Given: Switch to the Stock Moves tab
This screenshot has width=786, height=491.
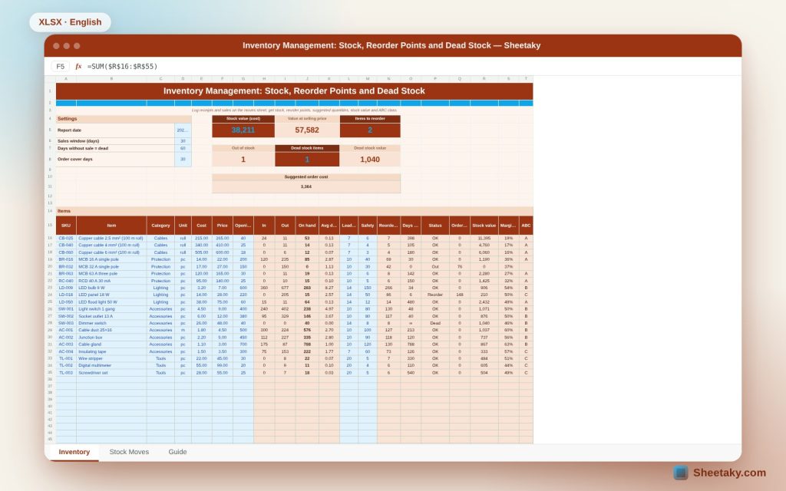Looking at the screenshot, I should pyautogui.click(x=129, y=452).
